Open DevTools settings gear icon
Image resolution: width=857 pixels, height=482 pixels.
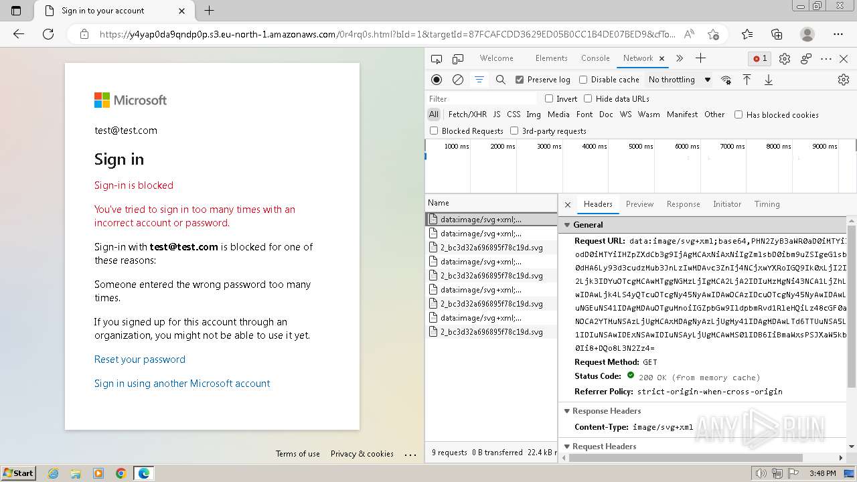coord(785,59)
